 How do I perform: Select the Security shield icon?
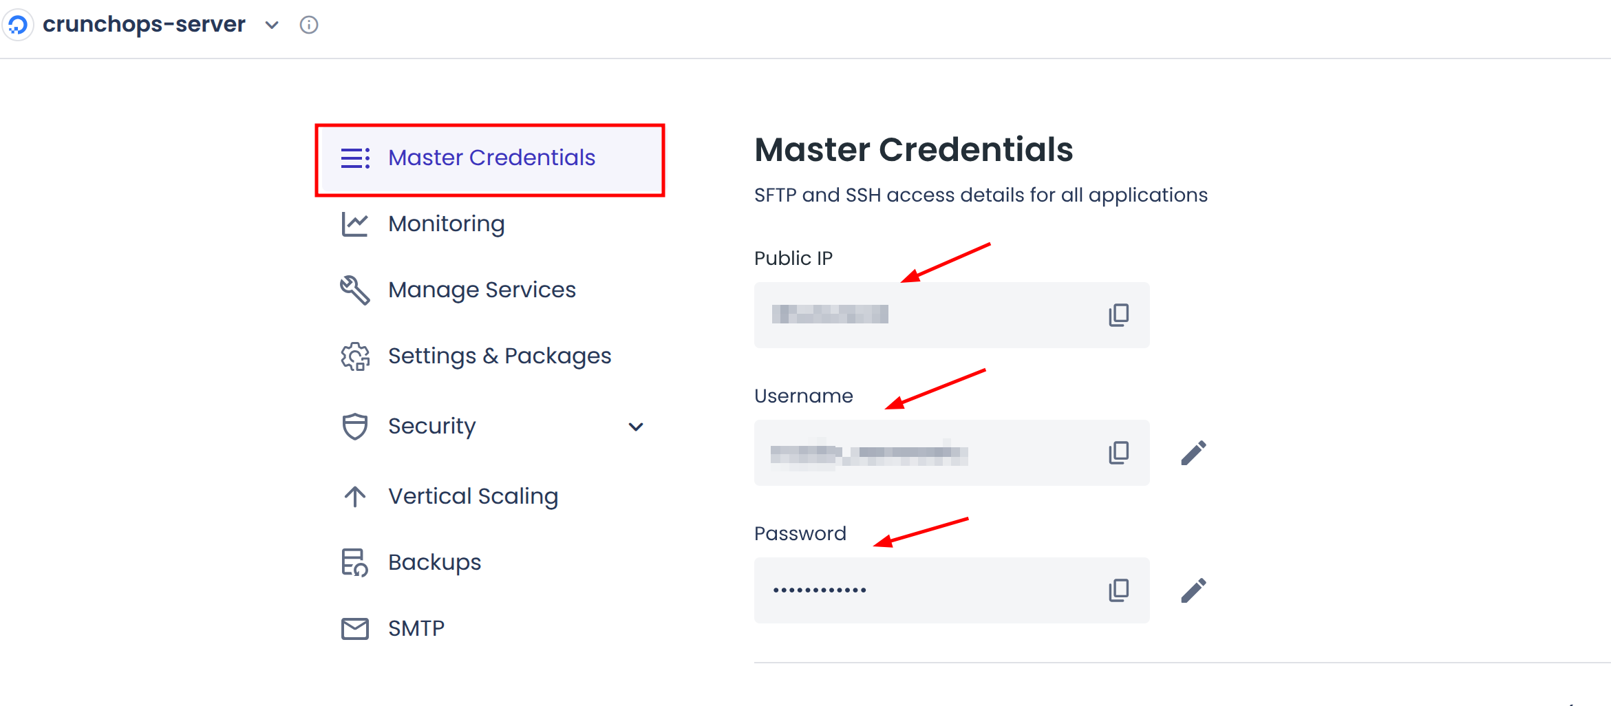[x=354, y=427]
